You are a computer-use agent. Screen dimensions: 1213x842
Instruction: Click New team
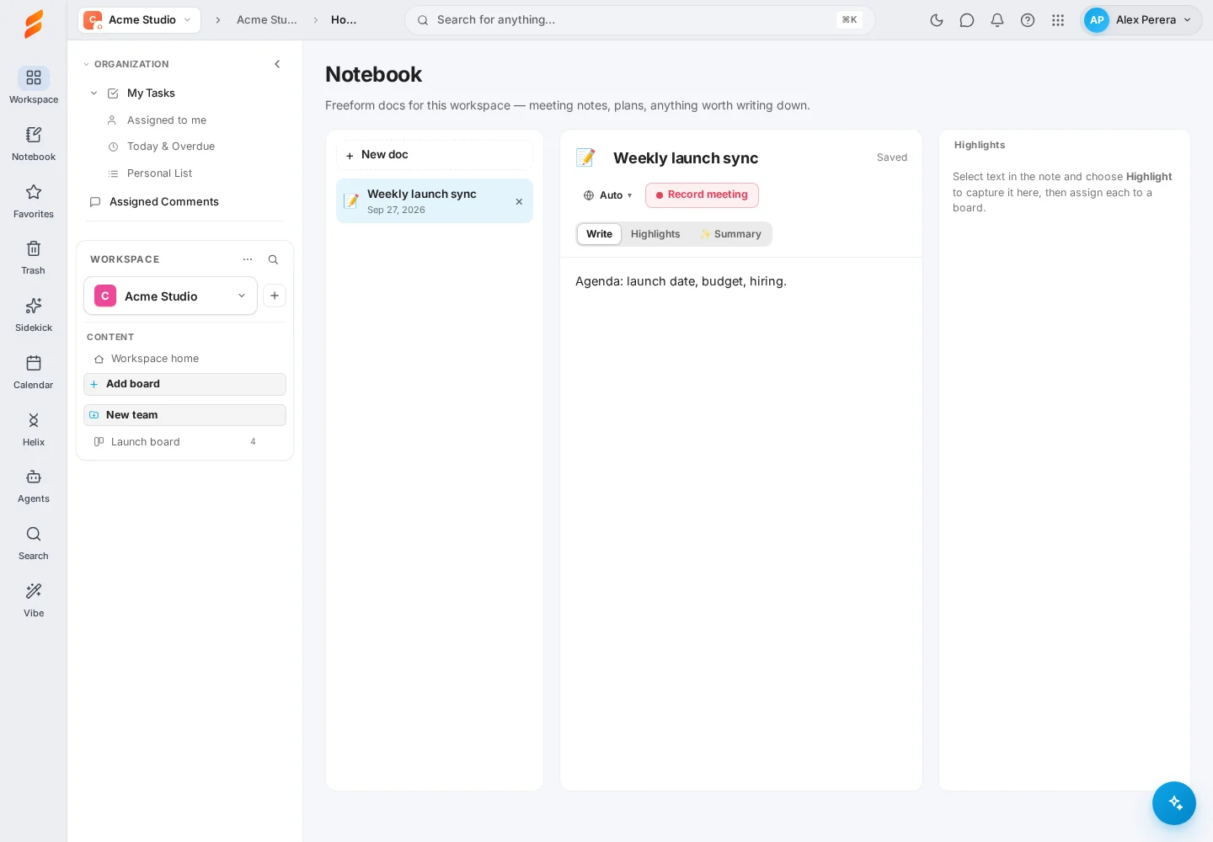pyautogui.click(x=184, y=415)
